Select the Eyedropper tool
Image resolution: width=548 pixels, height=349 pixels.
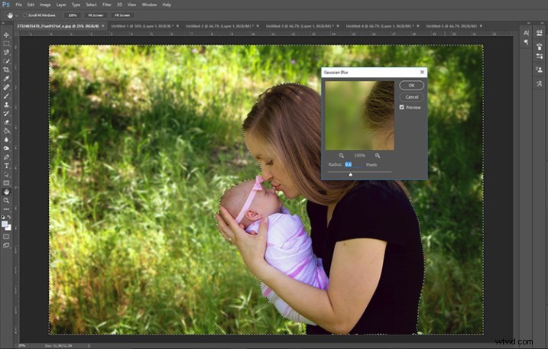click(x=6, y=79)
